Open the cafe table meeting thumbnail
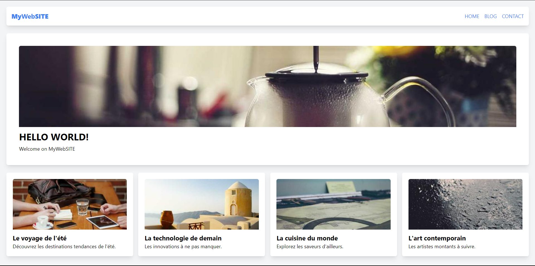Viewport: 535px width, 266px height. pyautogui.click(x=70, y=204)
